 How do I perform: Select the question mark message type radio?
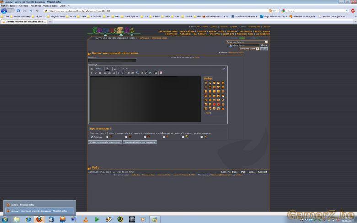coord(126,137)
